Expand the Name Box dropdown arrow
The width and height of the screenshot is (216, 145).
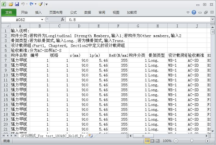42,20
